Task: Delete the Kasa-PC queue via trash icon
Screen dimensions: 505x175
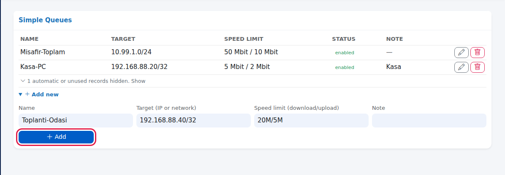Action: pos(477,67)
